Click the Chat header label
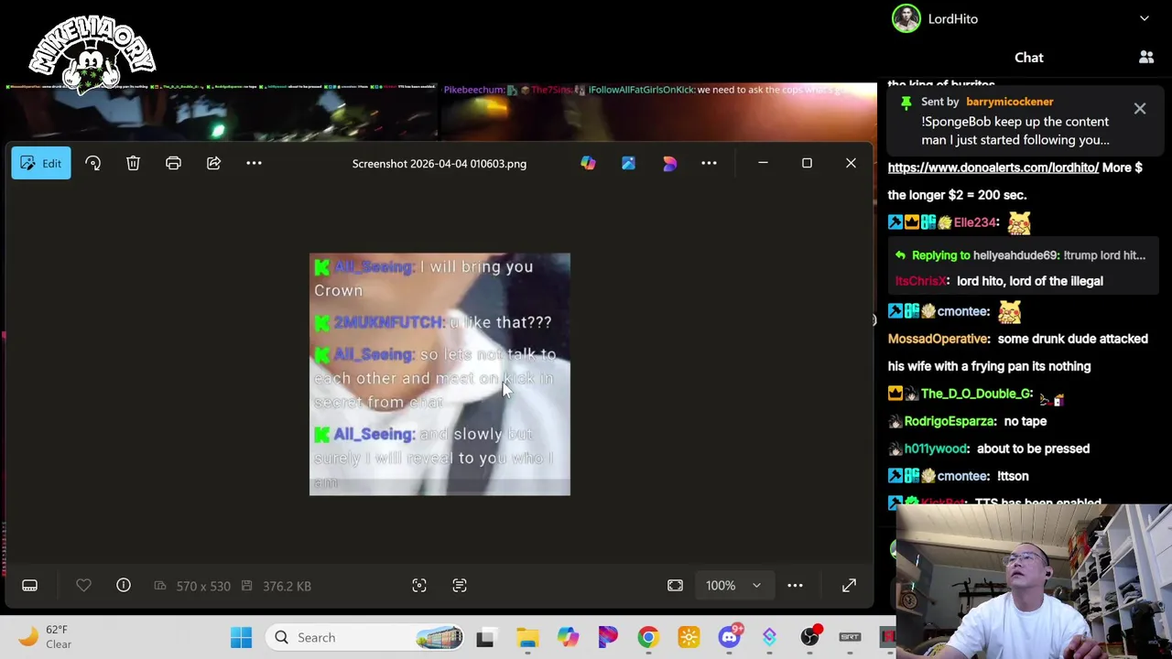This screenshot has width=1172, height=659. 1029,58
